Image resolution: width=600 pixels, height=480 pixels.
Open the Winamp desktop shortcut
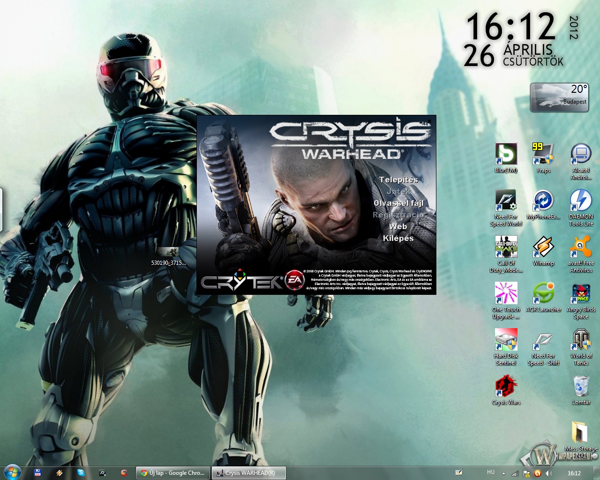coord(543,251)
